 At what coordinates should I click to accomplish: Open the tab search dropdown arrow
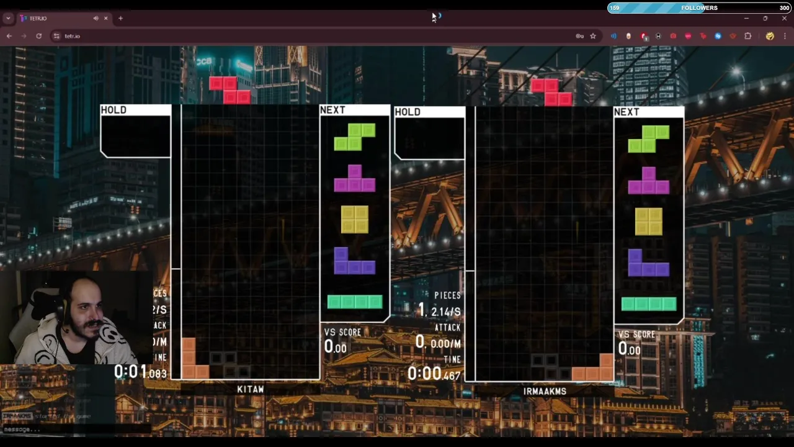tap(8, 18)
